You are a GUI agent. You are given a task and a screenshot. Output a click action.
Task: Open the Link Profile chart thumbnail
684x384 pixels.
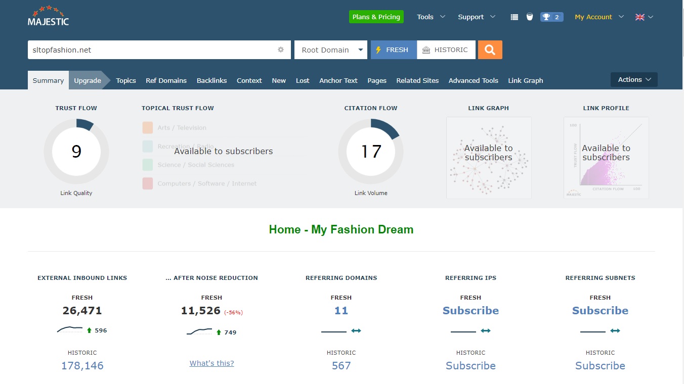pyautogui.click(x=606, y=158)
